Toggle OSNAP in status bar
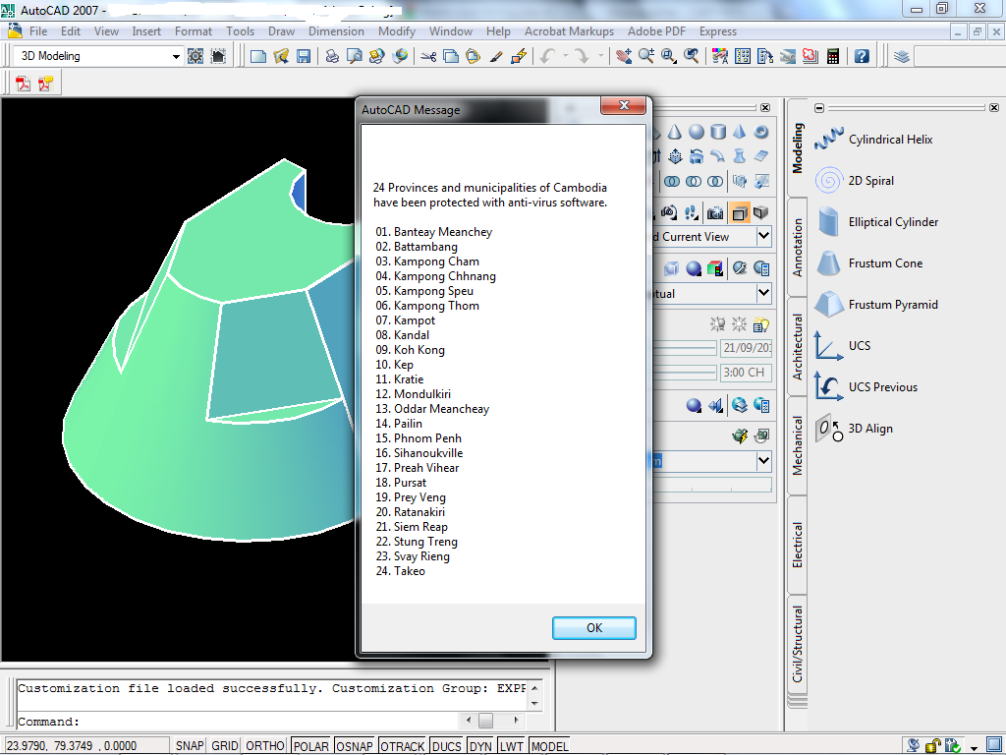Image resolution: width=1006 pixels, height=755 pixels. tap(354, 746)
